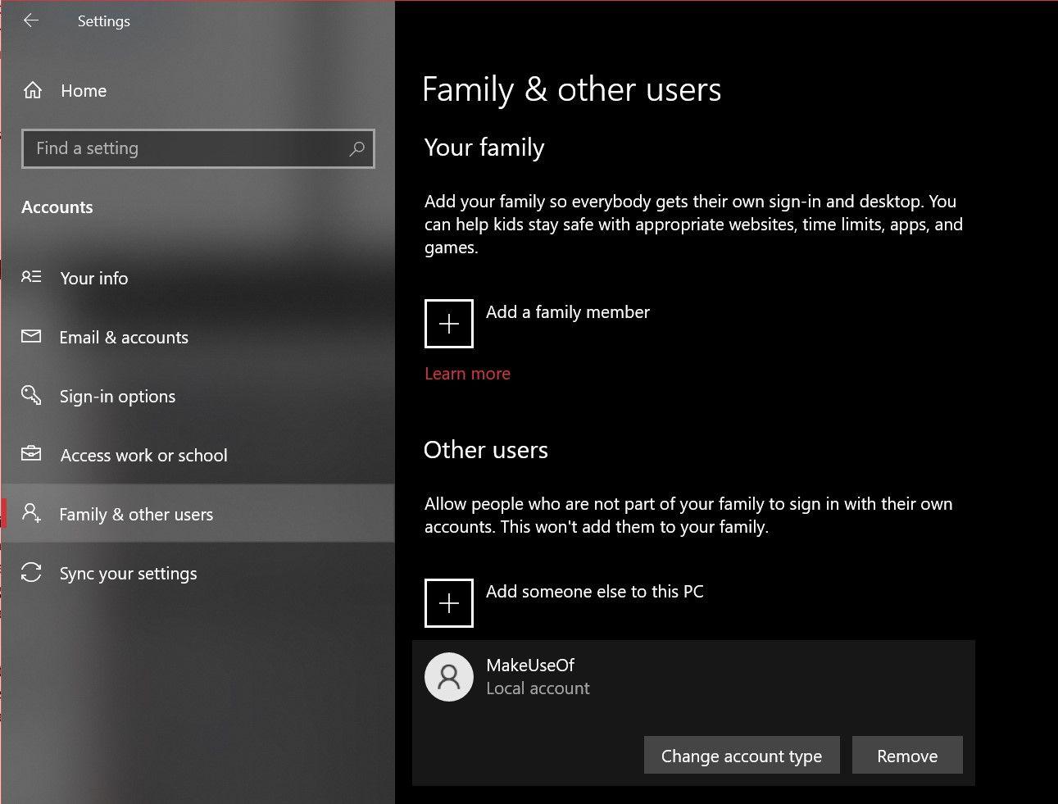Click Add someone else to this PC label
The image size is (1058, 804).
coord(595,592)
